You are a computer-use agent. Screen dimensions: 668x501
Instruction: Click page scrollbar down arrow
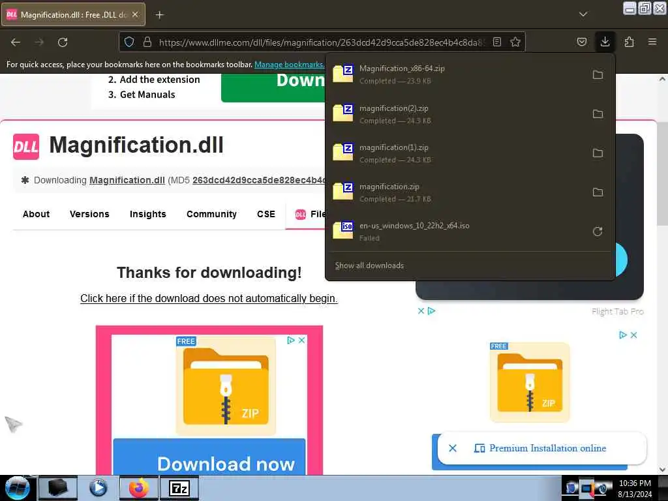click(662, 470)
